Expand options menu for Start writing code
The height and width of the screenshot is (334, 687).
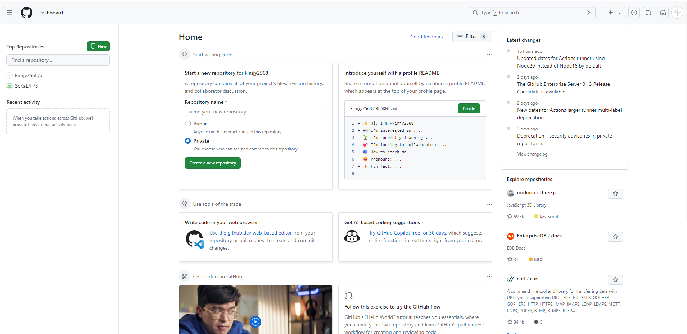click(489, 55)
